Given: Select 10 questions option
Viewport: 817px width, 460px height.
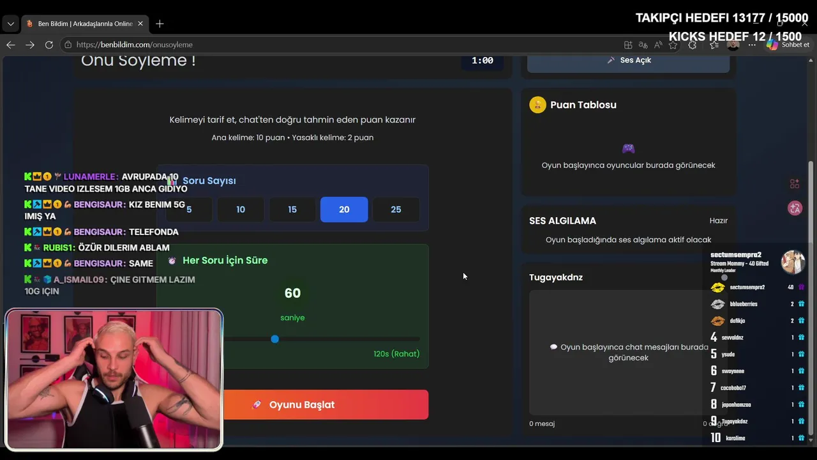Looking at the screenshot, I should coord(241,210).
